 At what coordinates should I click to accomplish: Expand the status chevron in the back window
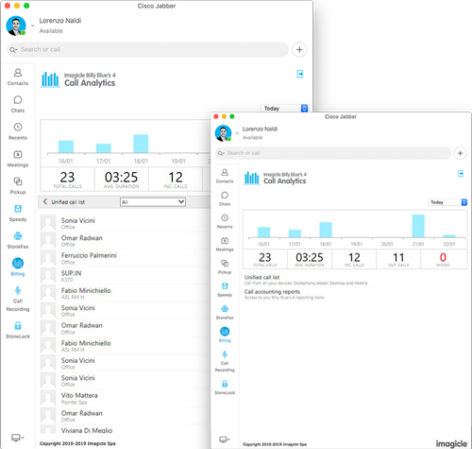tap(32, 26)
